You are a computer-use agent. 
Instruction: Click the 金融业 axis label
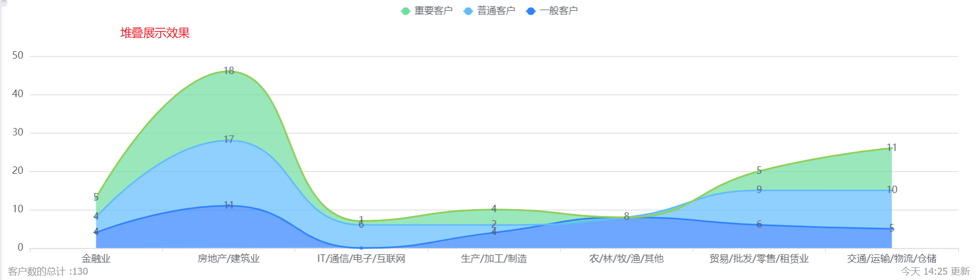[96, 259]
